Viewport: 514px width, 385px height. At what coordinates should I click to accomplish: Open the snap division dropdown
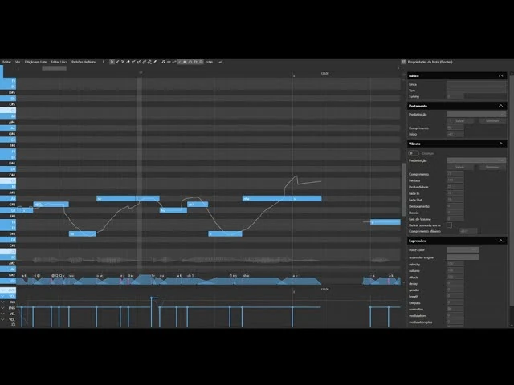pyautogui.click(x=209, y=62)
